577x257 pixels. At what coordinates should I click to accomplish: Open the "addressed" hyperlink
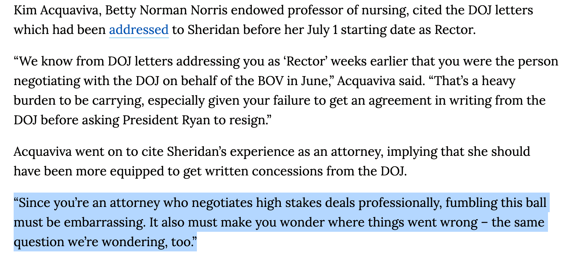pyautogui.click(x=139, y=30)
